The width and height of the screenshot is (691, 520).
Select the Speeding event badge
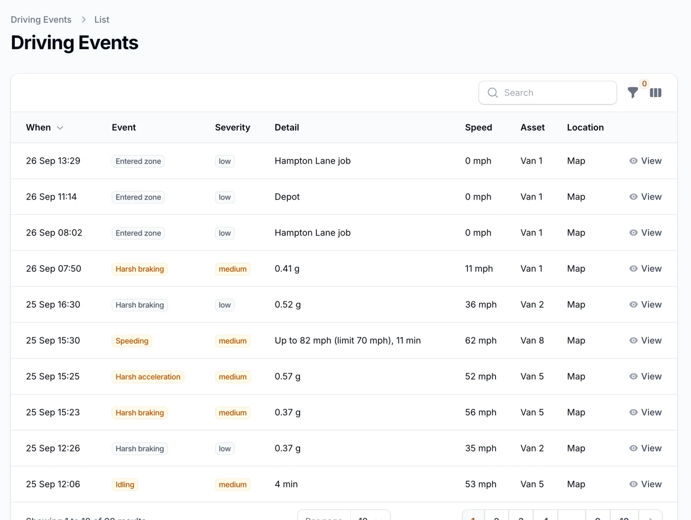point(132,341)
